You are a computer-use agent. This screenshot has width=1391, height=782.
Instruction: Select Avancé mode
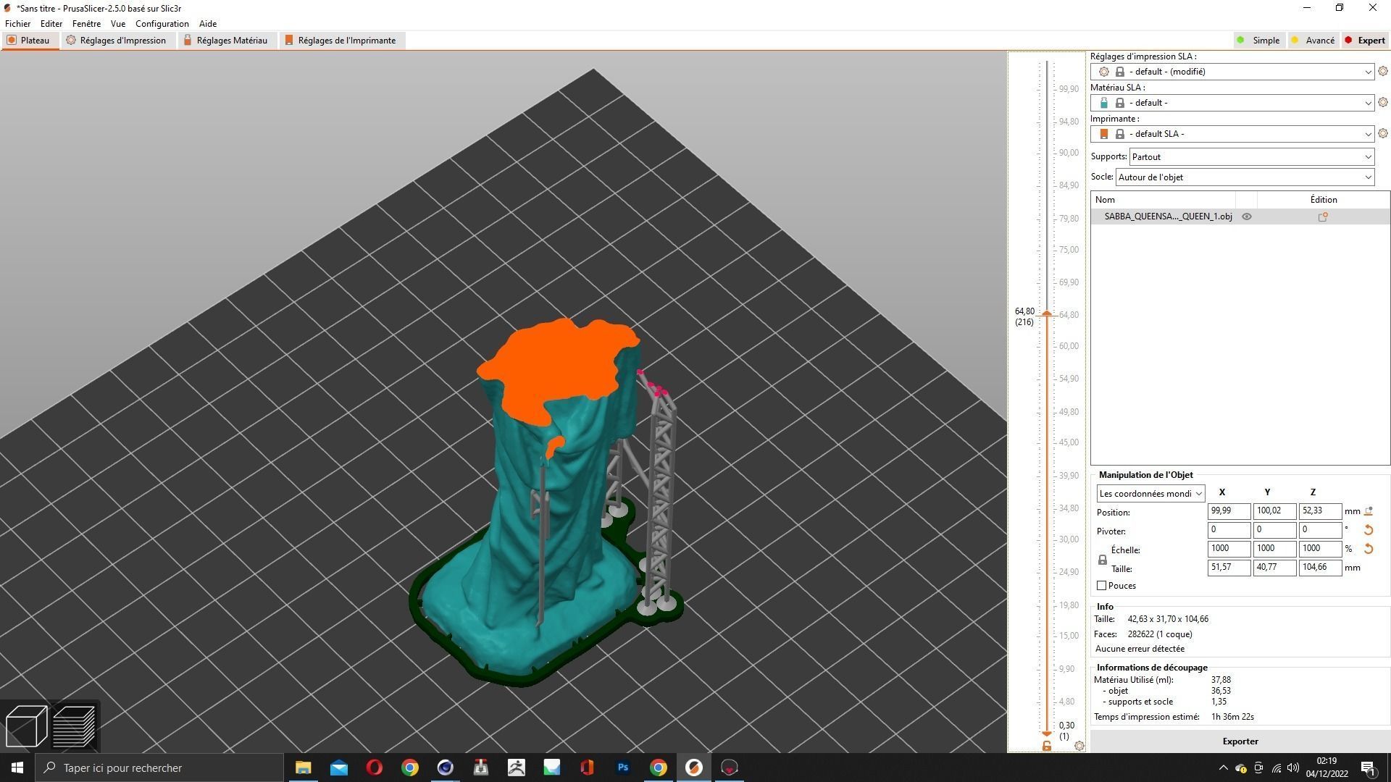[1313, 41]
